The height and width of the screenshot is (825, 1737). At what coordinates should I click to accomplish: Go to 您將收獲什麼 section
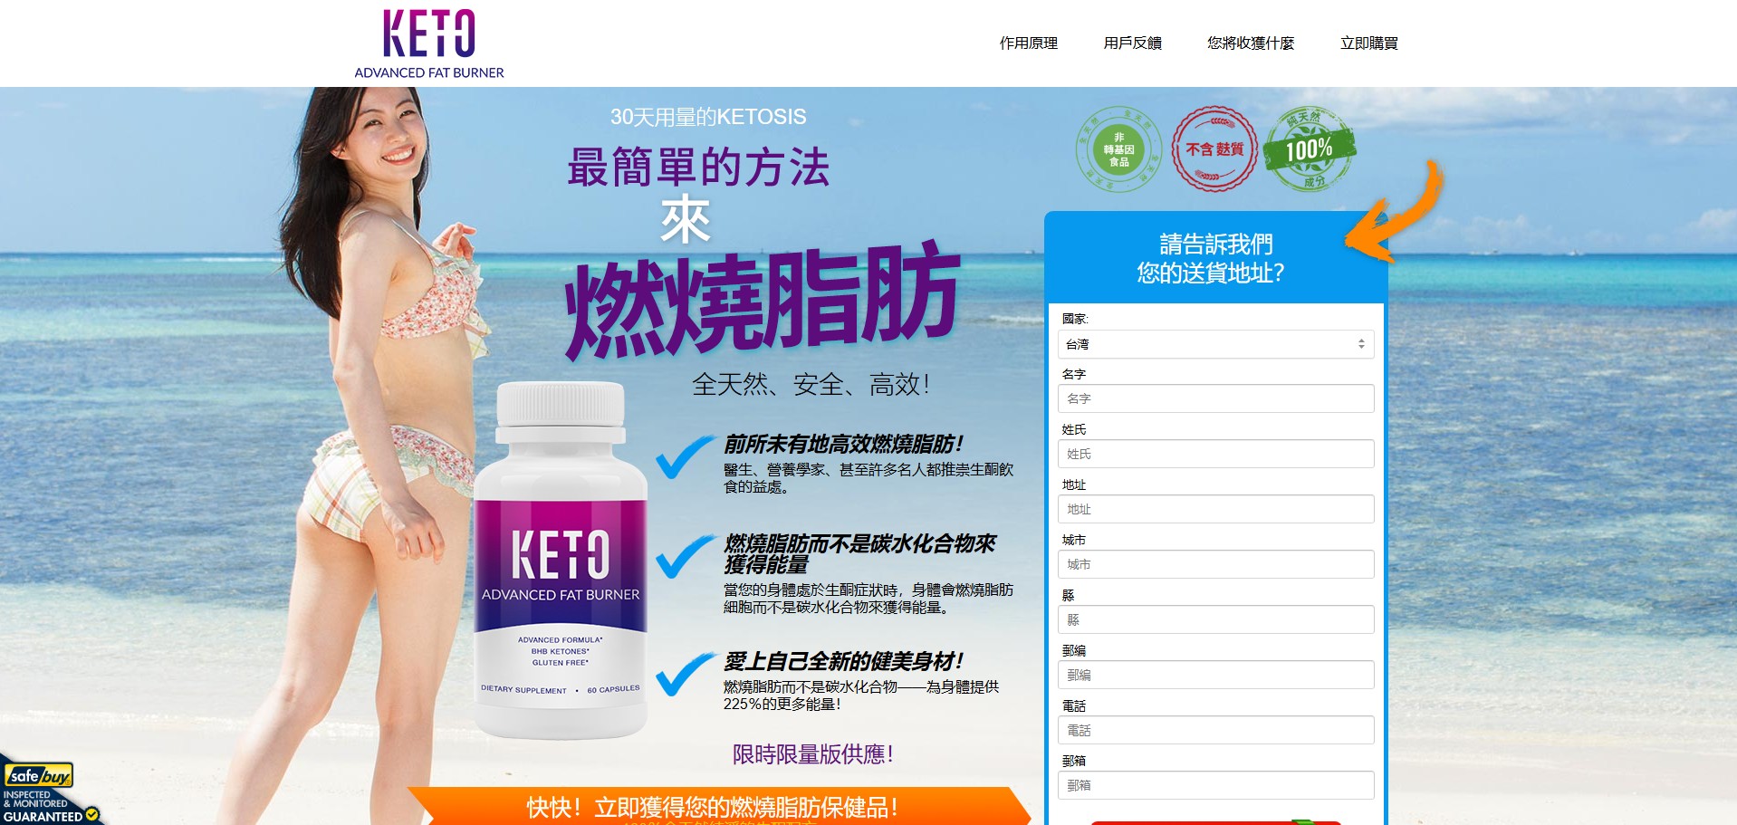click(1251, 43)
